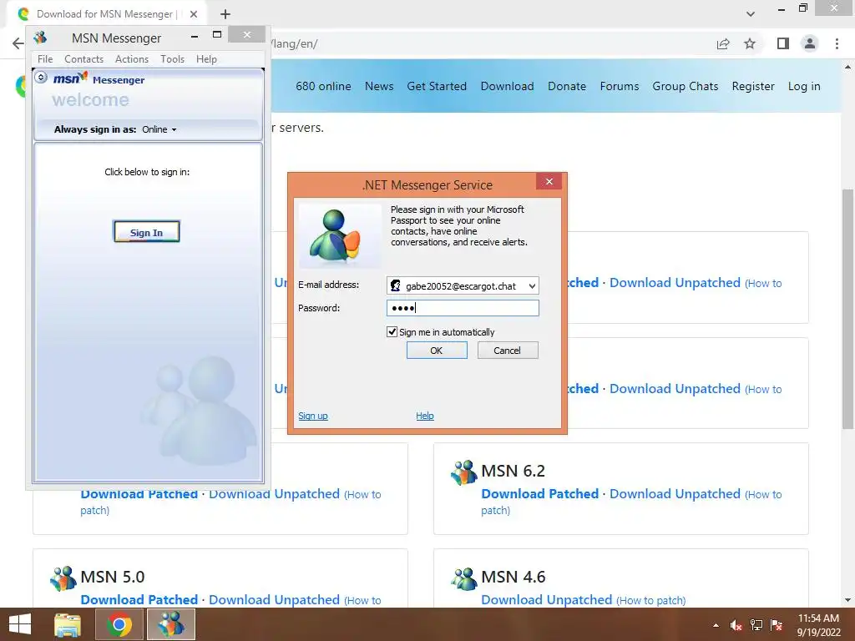Open the Group Chats nav link
This screenshot has height=641, width=855.
click(x=686, y=86)
